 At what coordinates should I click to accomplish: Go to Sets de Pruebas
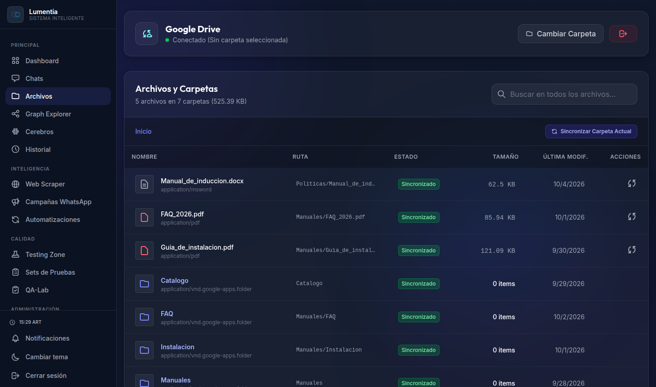pos(58,272)
